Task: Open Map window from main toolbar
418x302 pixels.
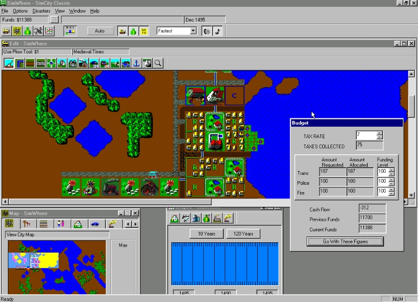Action: click(x=17, y=31)
